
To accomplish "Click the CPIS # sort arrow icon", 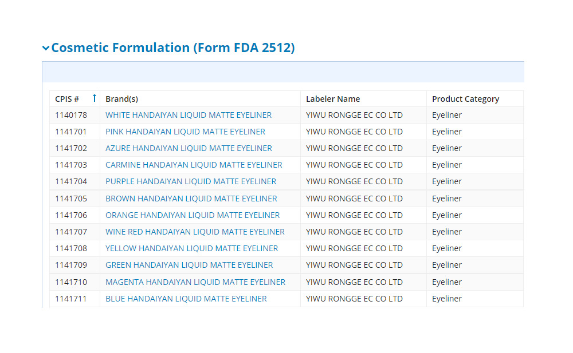I will 95,98.
